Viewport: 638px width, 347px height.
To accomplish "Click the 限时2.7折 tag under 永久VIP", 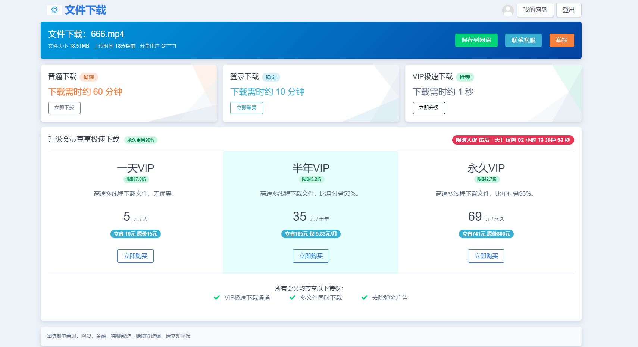I will pos(486,179).
